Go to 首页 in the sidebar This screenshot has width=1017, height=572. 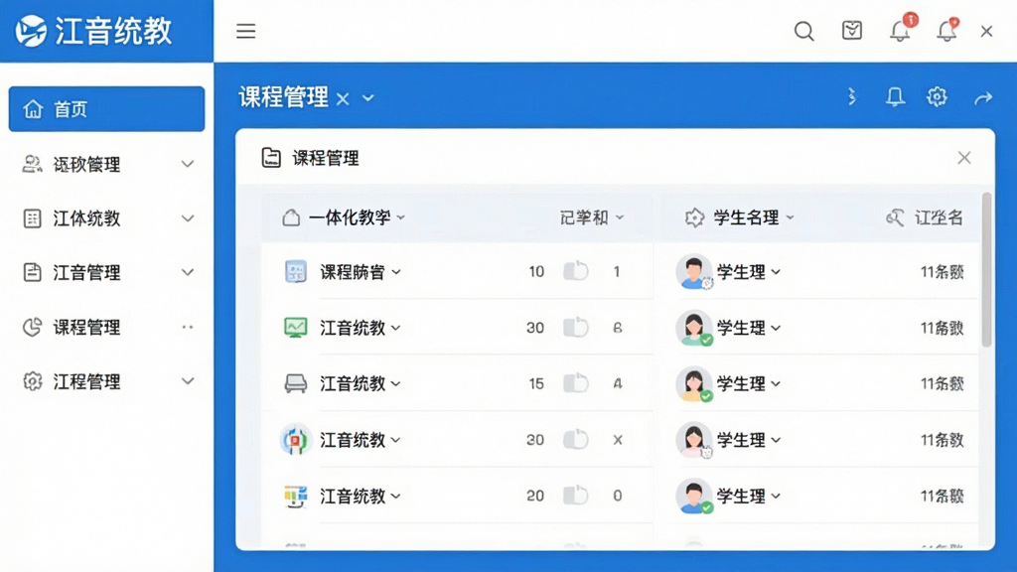pos(106,109)
